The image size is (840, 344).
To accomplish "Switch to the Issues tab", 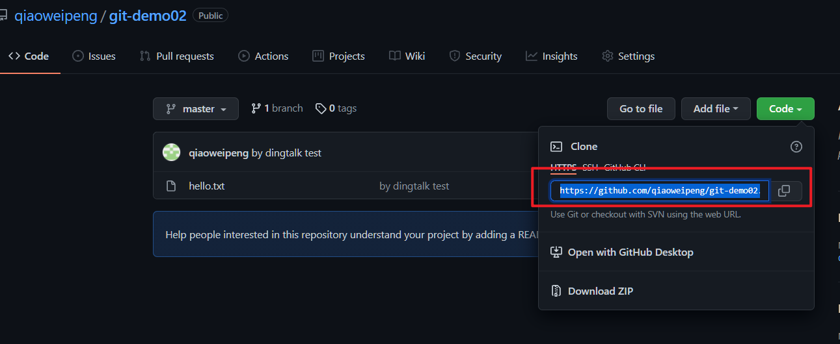I will pos(94,56).
